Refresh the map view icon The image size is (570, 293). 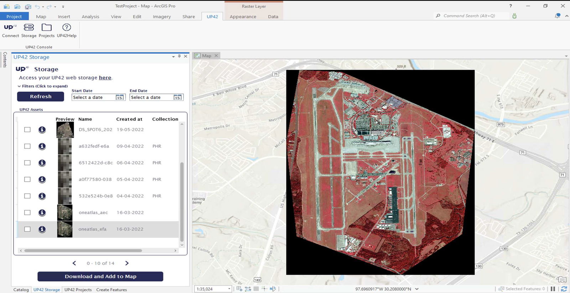tap(564, 289)
